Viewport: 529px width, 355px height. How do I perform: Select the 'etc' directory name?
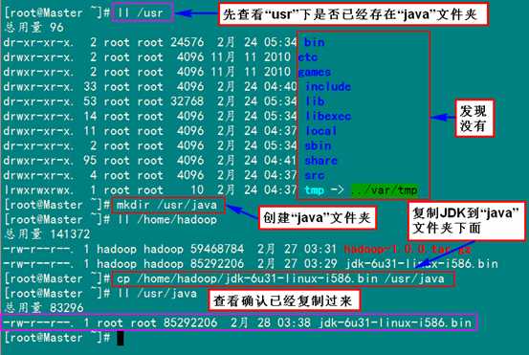tap(308, 57)
